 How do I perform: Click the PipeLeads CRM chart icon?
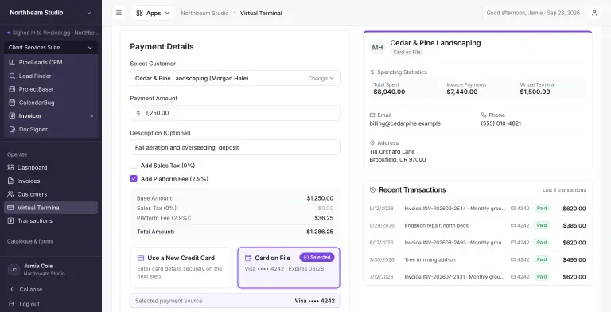(12, 62)
